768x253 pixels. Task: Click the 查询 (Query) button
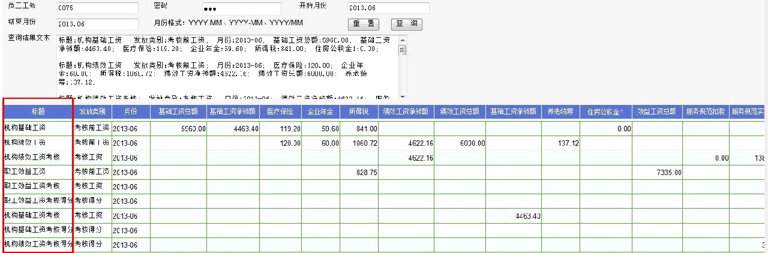(406, 25)
